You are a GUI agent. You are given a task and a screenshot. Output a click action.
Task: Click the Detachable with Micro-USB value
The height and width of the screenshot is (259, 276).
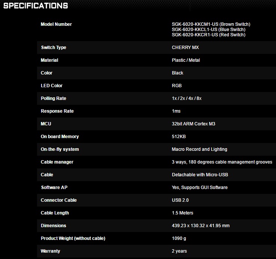[200, 175]
